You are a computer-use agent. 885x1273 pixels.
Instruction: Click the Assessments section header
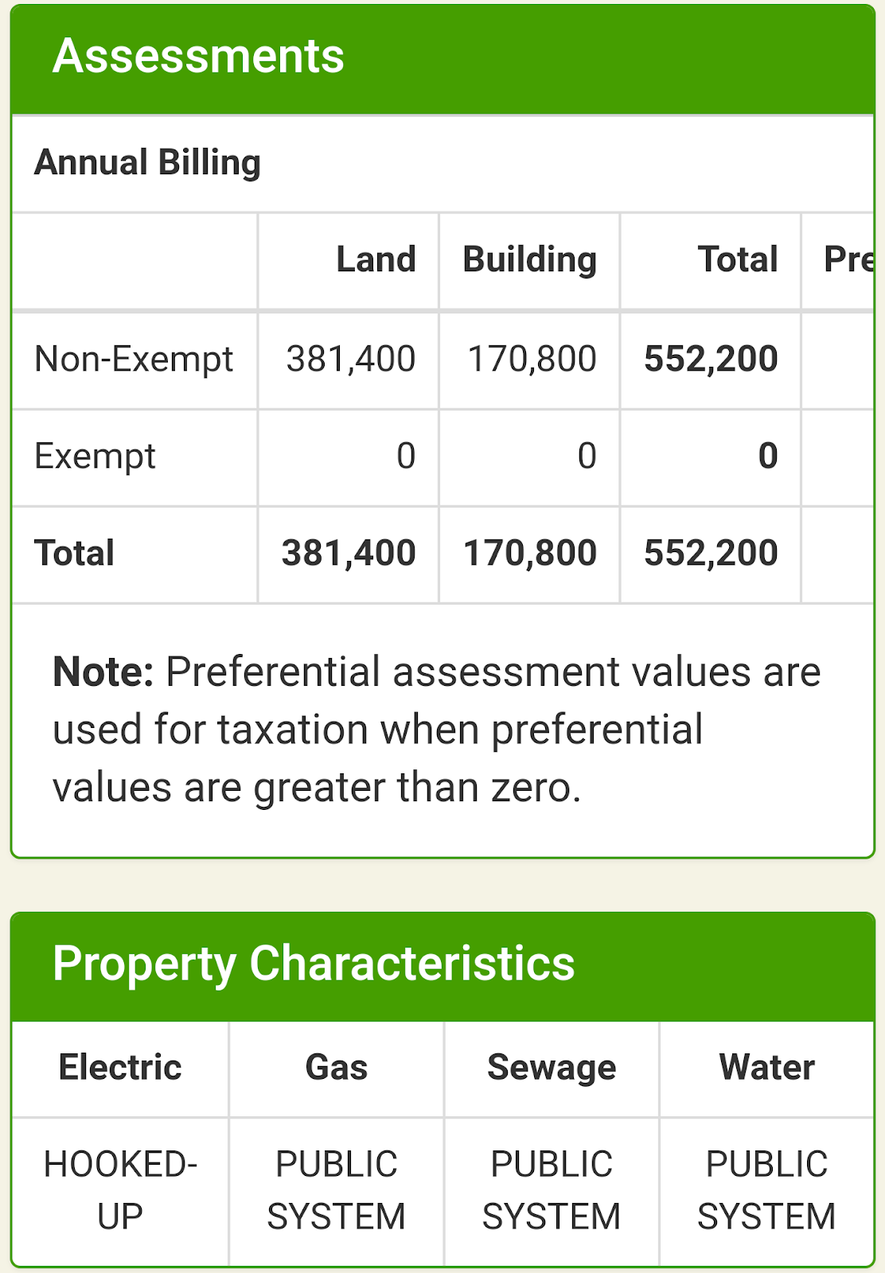(x=198, y=57)
